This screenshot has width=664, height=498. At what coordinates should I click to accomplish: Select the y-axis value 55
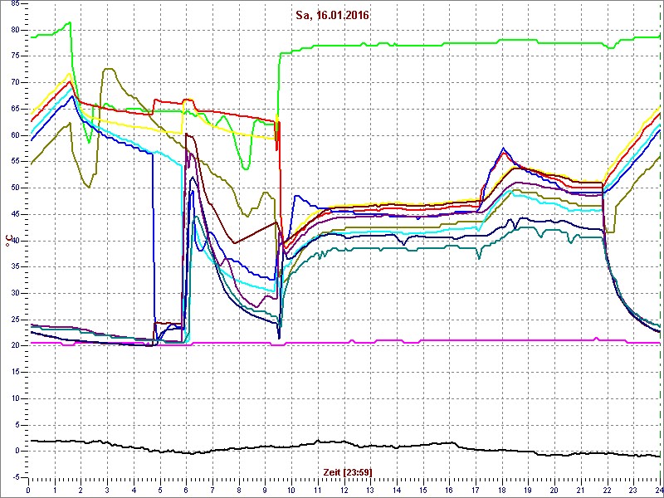[15, 161]
